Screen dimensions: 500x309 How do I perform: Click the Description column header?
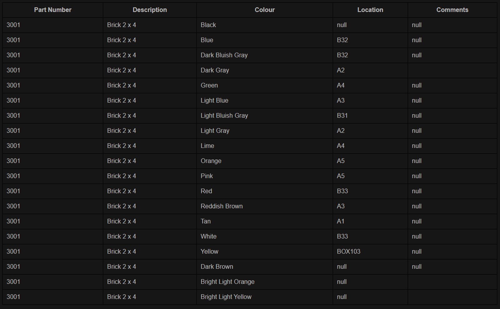point(150,10)
